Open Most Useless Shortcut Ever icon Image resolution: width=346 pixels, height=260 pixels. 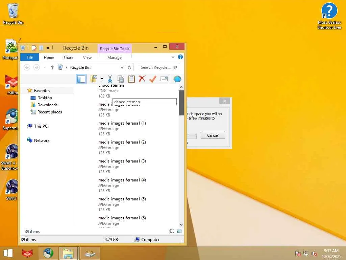(x=329, y=16)
